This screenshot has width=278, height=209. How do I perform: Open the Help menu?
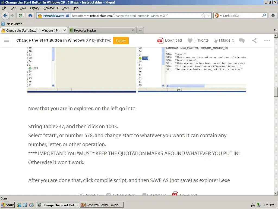click(76, 8)
